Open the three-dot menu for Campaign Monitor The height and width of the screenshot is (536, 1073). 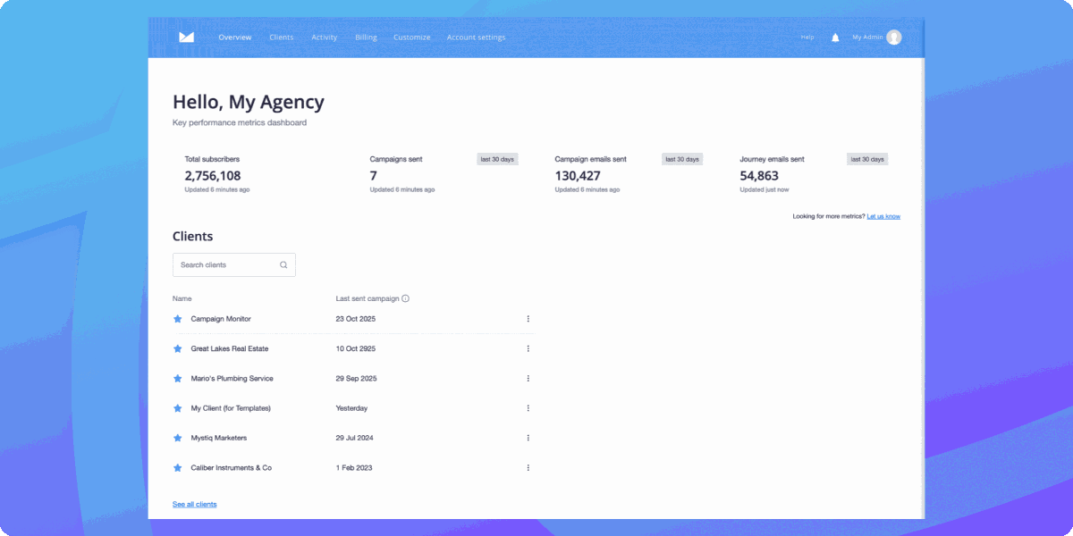pos(528,319)
